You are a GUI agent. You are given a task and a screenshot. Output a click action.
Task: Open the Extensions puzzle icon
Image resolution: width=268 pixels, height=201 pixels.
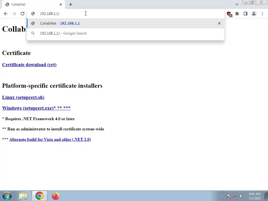click(x=237, y=14)
